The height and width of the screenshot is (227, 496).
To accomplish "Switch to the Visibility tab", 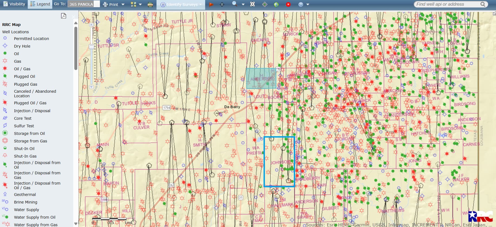I will coord(14,4).
